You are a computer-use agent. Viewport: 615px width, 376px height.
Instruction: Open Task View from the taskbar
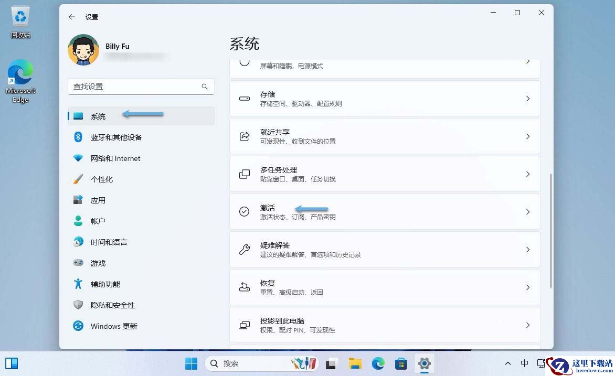tap(331, 363)
